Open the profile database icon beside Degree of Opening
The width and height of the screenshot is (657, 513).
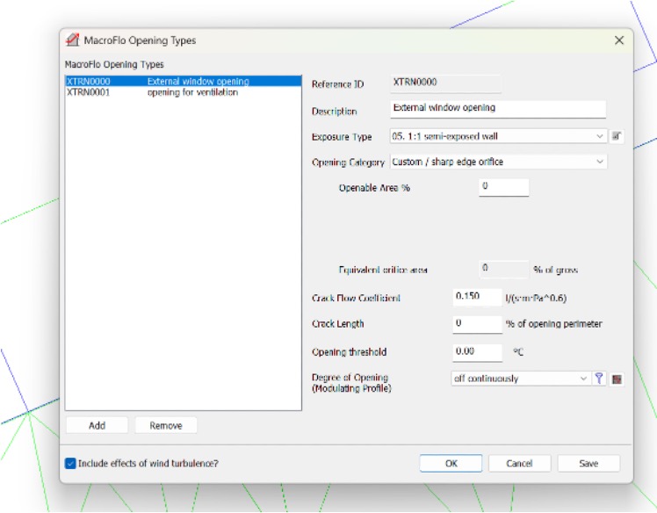pos(617,379)
